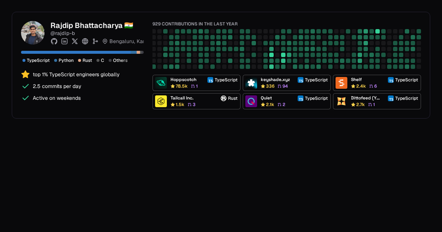442x232 pixels.
Task: Click the language distribution bar
Action: click(x=82, y=52)
